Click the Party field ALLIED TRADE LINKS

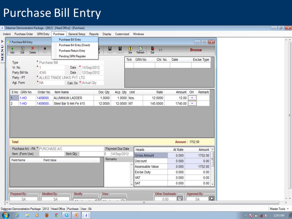(x=71, y=78)
